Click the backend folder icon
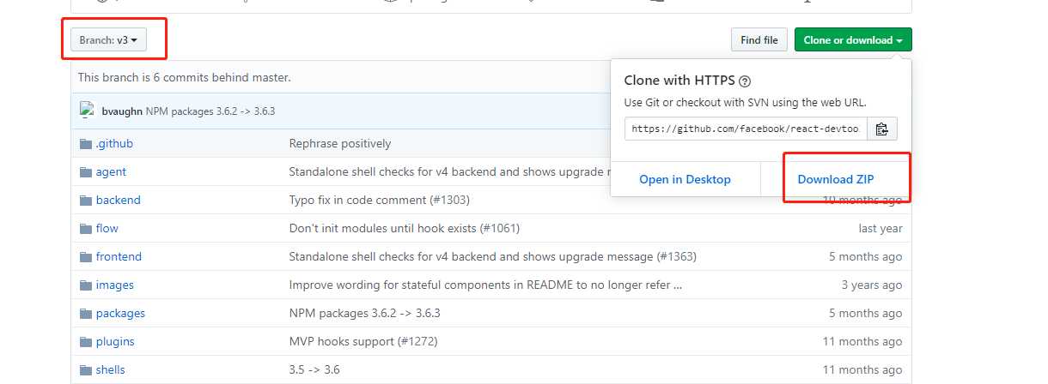The width and height of the screenshot is (1048, 384). (85, 201)
